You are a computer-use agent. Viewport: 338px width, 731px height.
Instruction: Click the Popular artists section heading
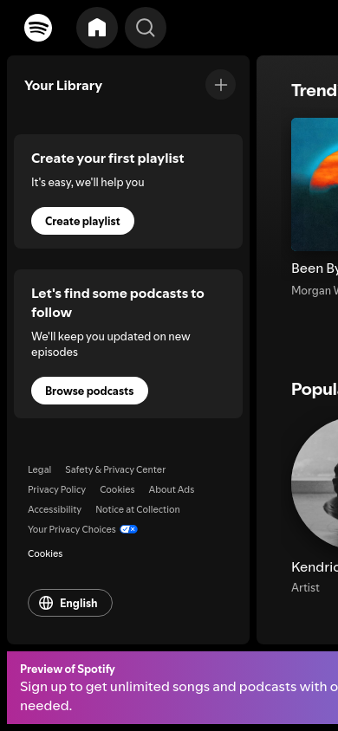point(315,389)
